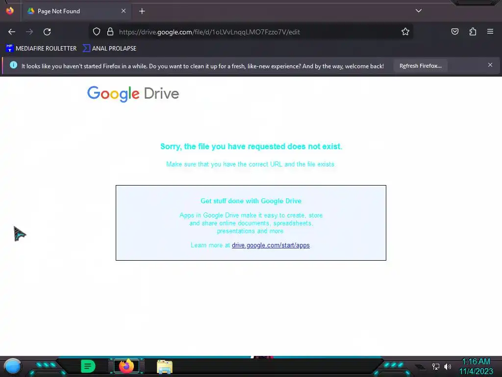Open the green notes app in taskbar
This screenshot has height=377, width=502.
click(x=88, y=366)
